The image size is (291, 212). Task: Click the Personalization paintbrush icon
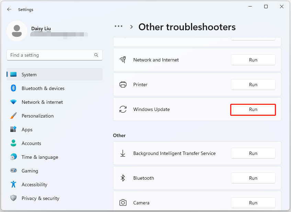[13, 116]
